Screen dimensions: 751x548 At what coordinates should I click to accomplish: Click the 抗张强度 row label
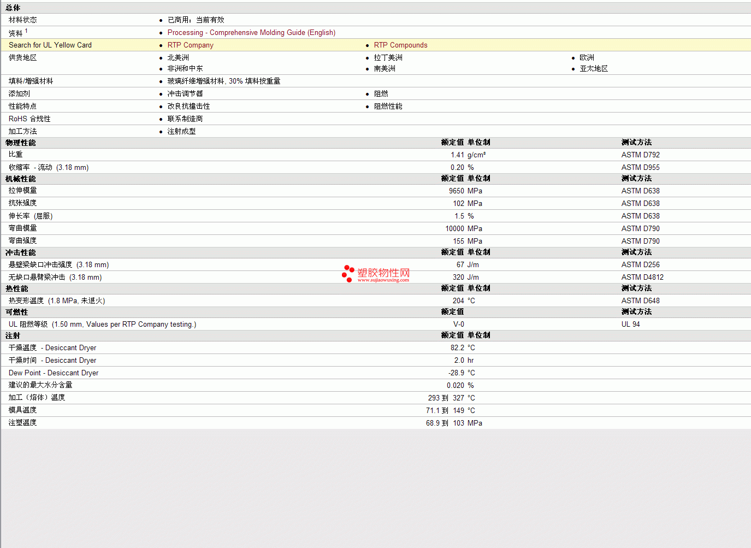click(23, 203)
